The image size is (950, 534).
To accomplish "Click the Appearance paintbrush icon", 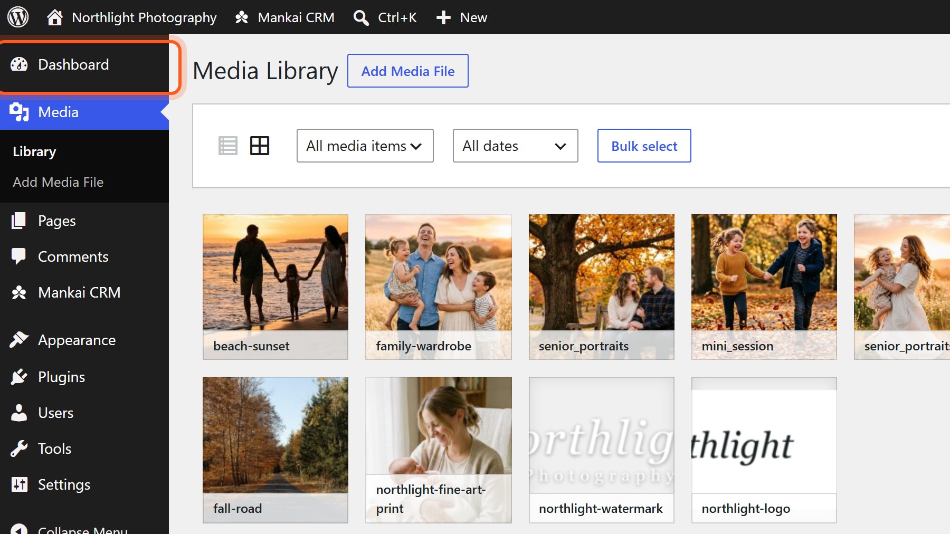I will click(x=19, y=340).
